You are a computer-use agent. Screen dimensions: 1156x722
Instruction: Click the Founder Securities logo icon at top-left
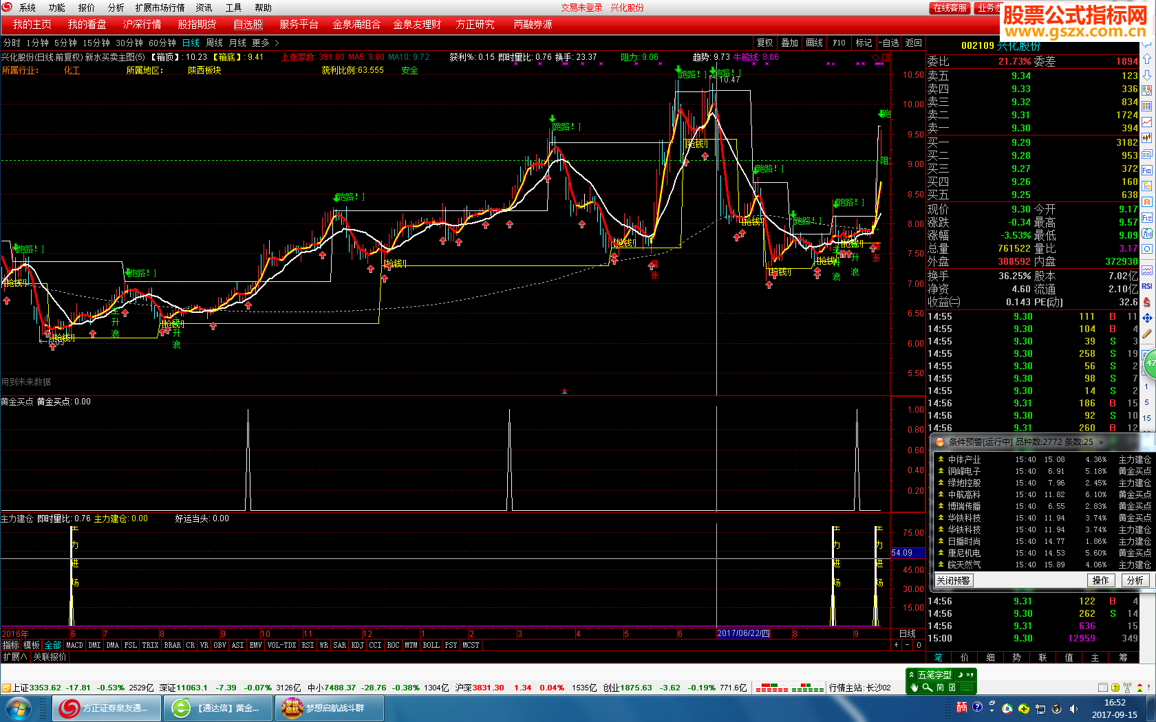click(7, 7)
